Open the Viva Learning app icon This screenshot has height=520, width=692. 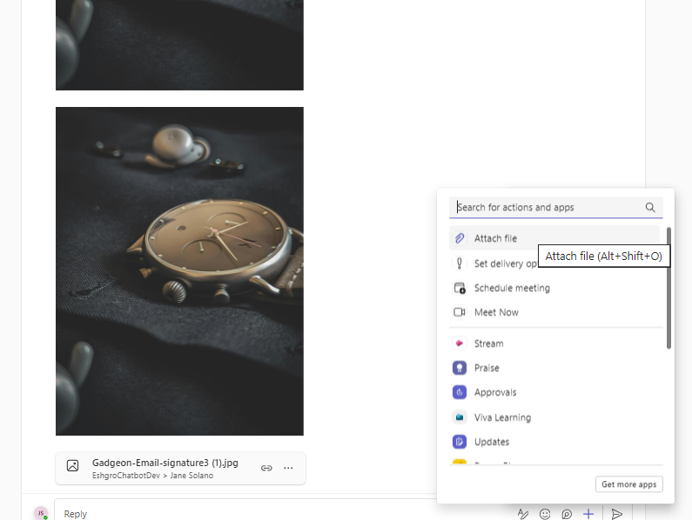point(460,417)
